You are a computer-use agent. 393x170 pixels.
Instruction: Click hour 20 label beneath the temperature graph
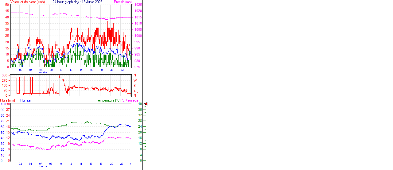click(111, 164)
